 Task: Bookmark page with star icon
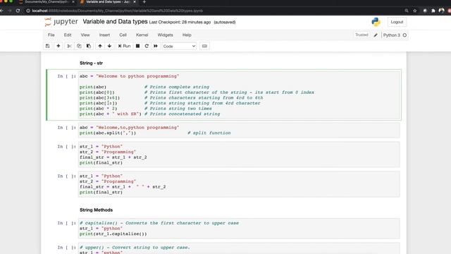(415, 11)
